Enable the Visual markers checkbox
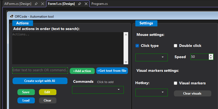Image resolution: width=218 pixels, height=109 pixels. click(175, 83)
